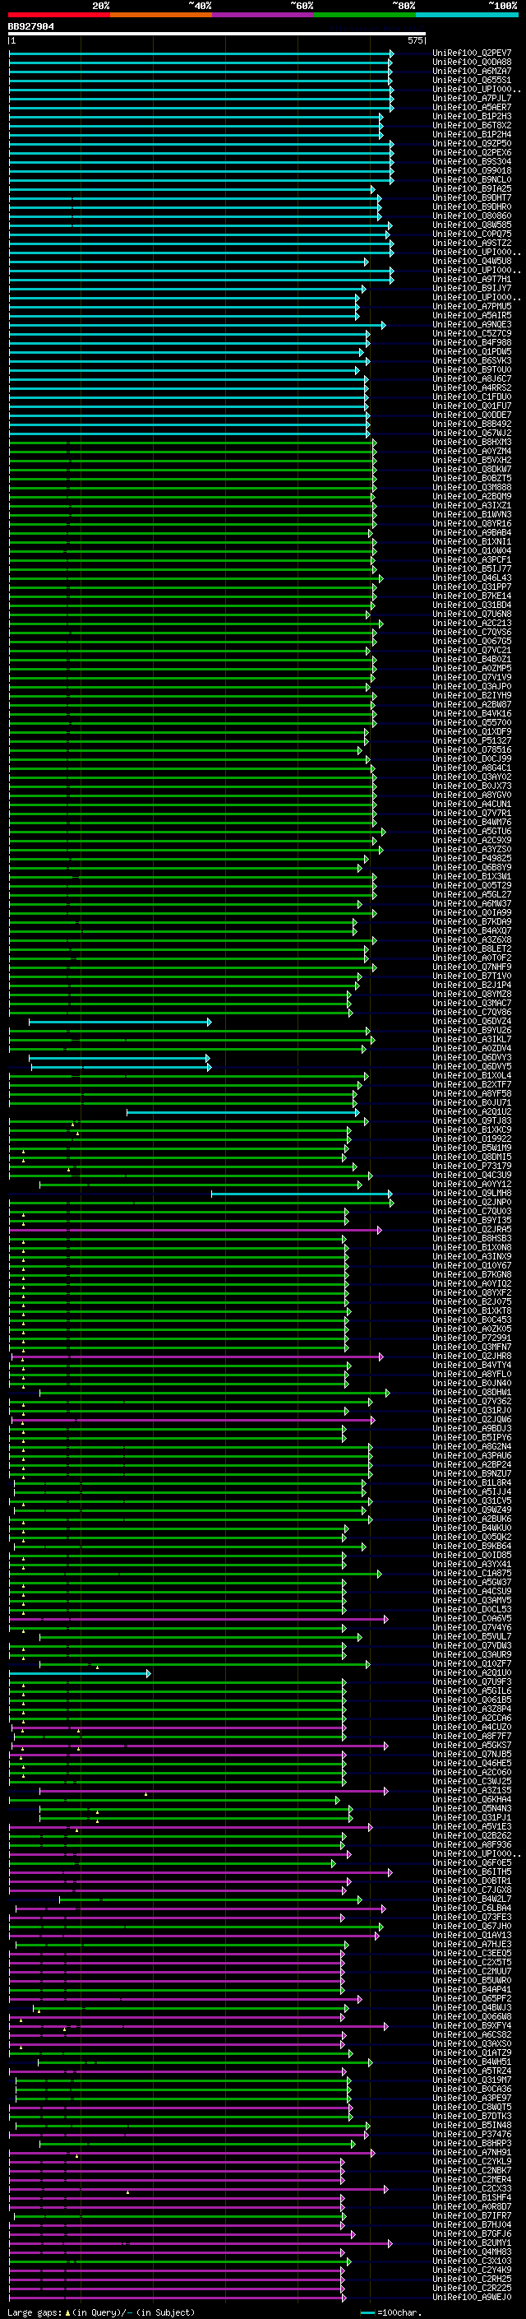Click the Large gaps legend text
This screenshot has height=2319, width=526.
pos(101,2312)
